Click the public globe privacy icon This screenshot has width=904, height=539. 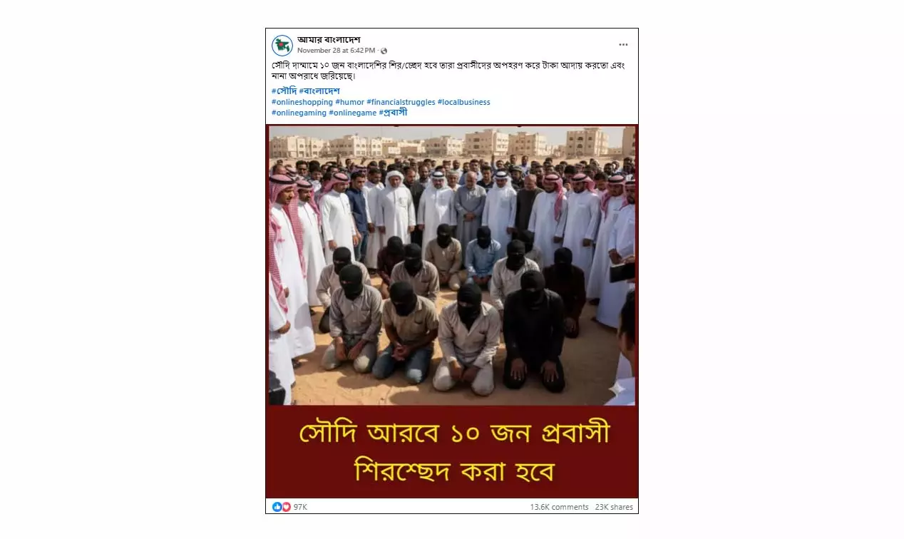tap(384, 51)
